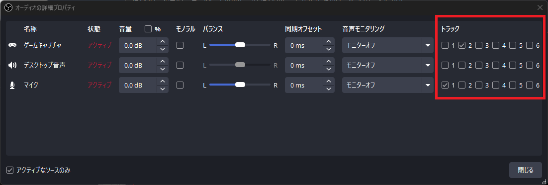This screenshot has width=548, height=185.
Task: Click the 音声モニタリング column header
Action: 363,29
